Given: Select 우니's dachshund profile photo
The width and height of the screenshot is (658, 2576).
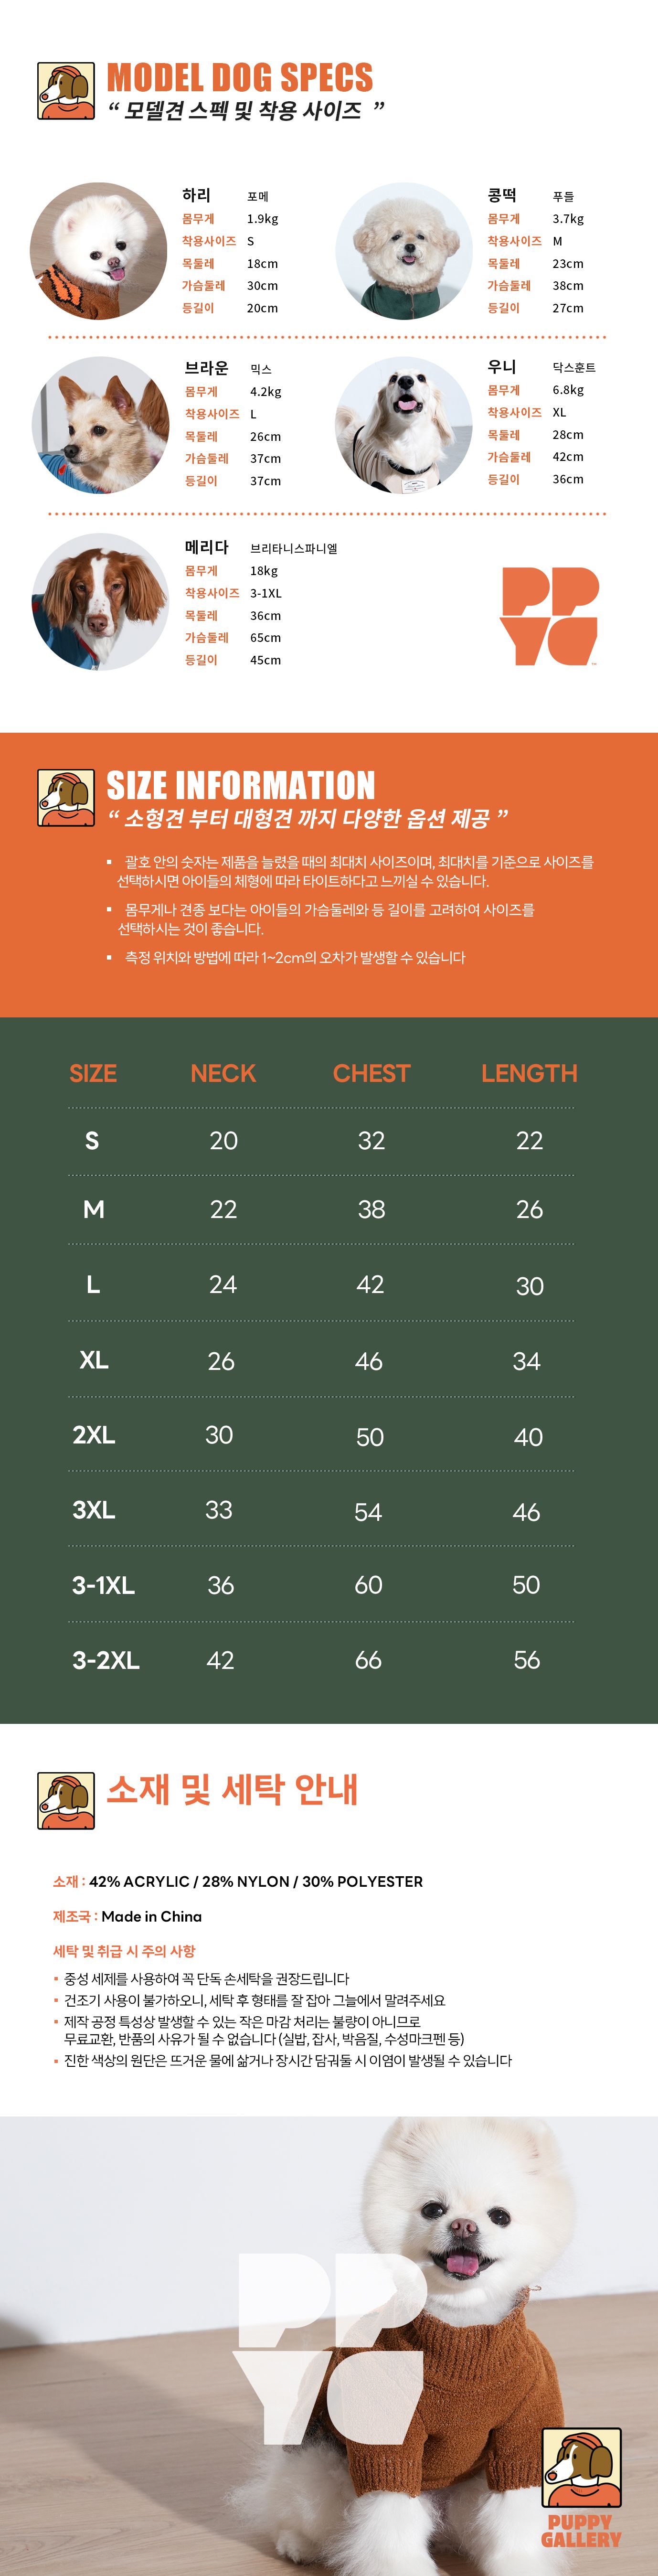Looking at the screenshot, I should pyautogui.click(x=404, y=425).
